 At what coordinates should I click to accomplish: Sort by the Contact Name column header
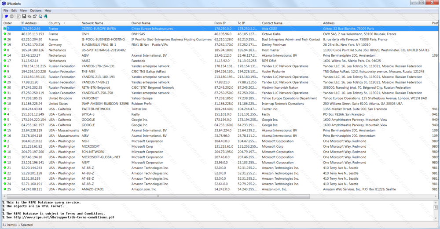point(291,23)
